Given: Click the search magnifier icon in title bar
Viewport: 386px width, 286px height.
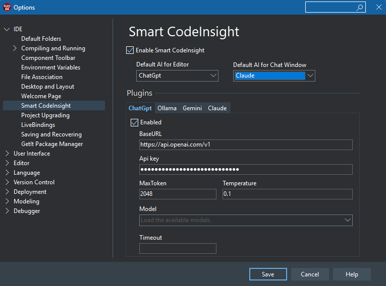Looking at the screenshot, I should [x=360, y=8].
